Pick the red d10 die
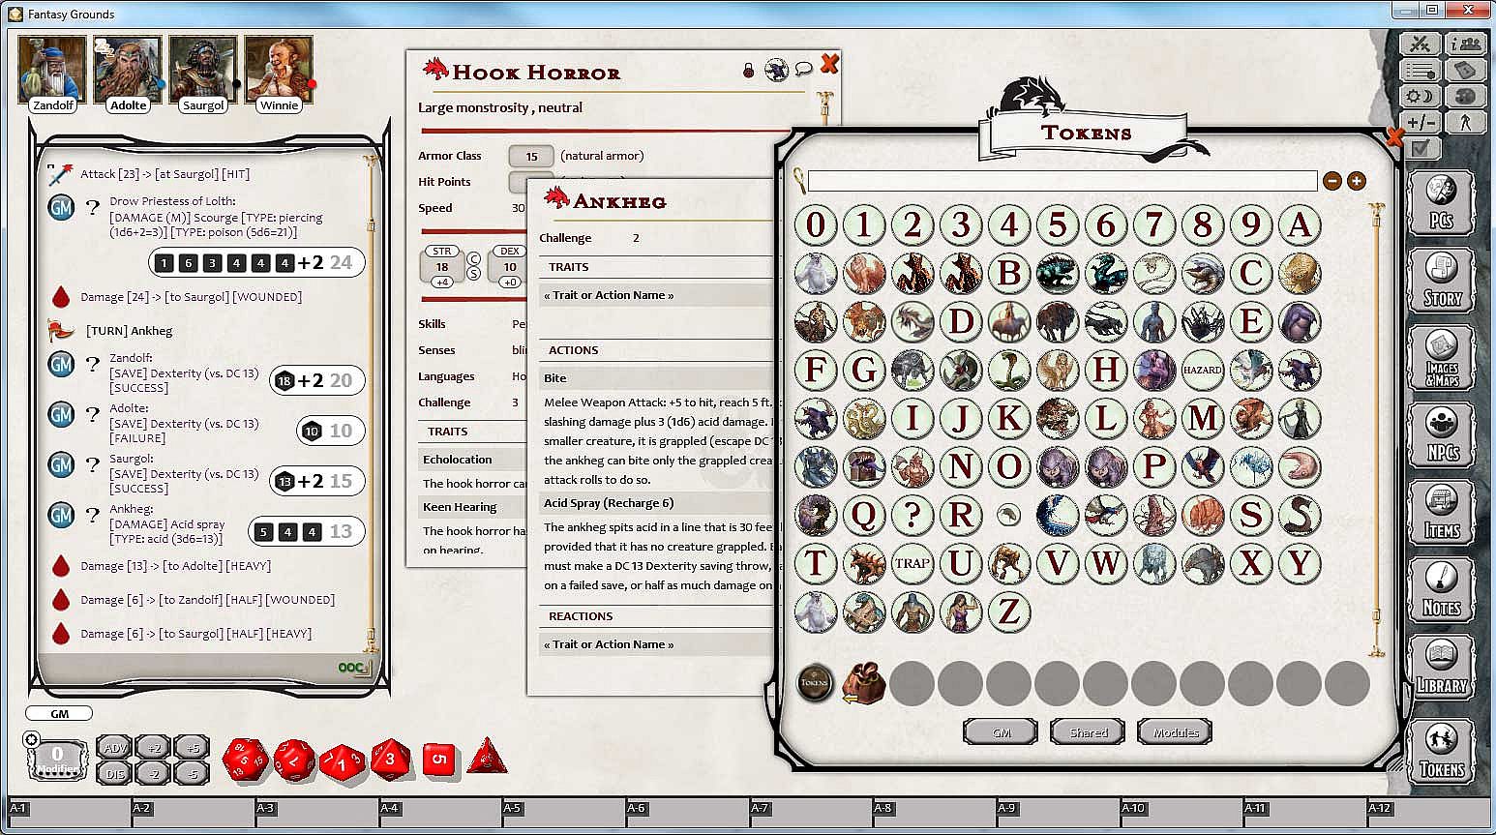1496x835 pixels. click(x=342, y=761)
